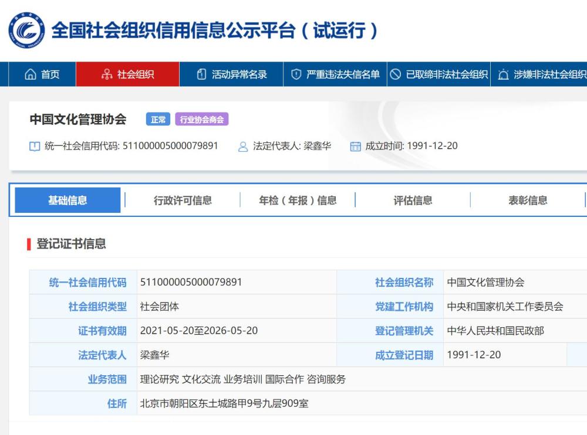
Task: Click the organization heading 中国文化管理协会
Action: click(78, 120)
